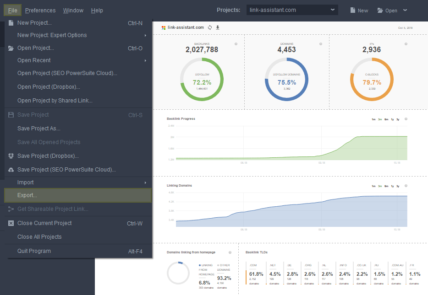
Task: Click the cloud icon beside Save Project (SEO PowerSuite Cloud)...
Action: (x=11, y=170)
